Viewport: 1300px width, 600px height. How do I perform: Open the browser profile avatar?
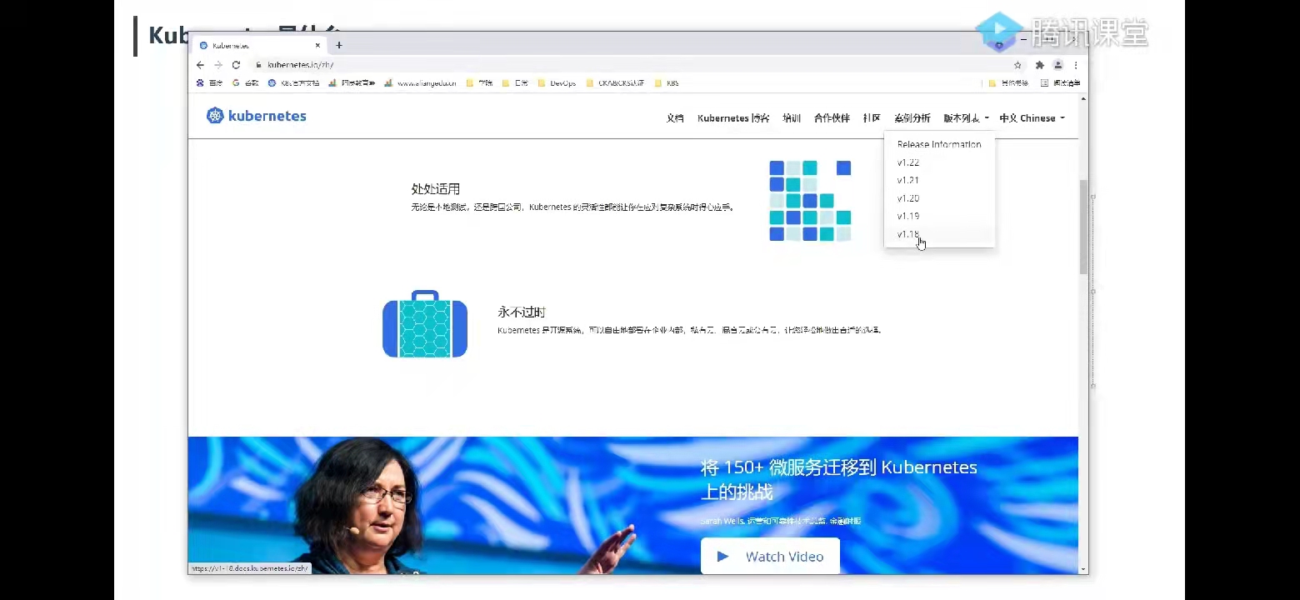(1057, 65)
